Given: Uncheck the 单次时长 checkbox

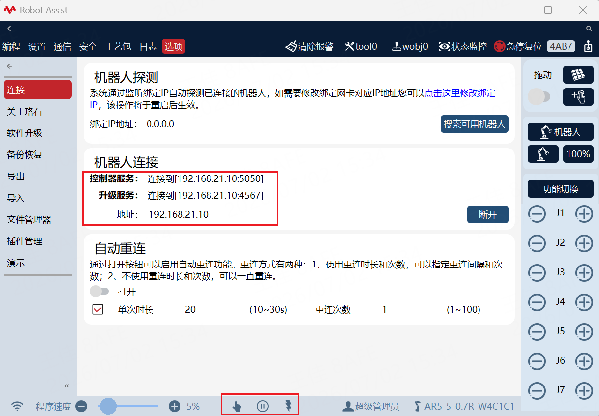Looking at the screenshot, I should click(98, 310).
